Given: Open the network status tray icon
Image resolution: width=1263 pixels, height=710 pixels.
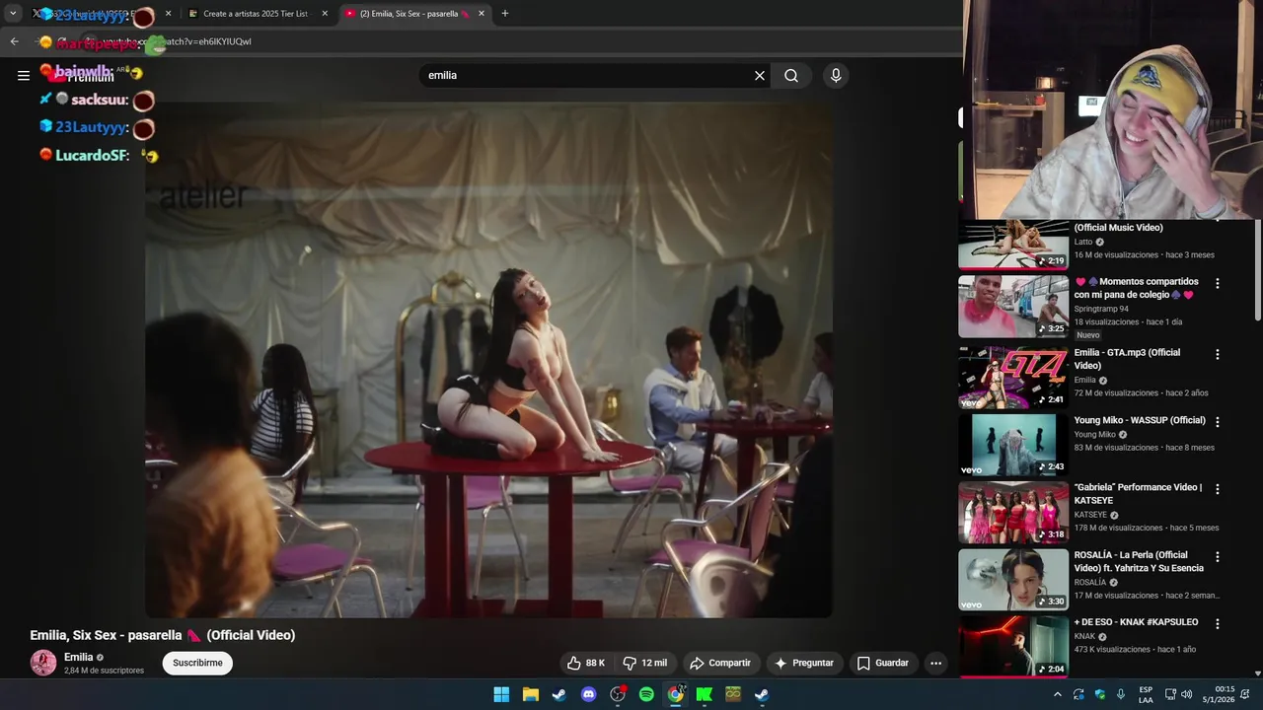Looking at the screenshot, I should 1170,694.
